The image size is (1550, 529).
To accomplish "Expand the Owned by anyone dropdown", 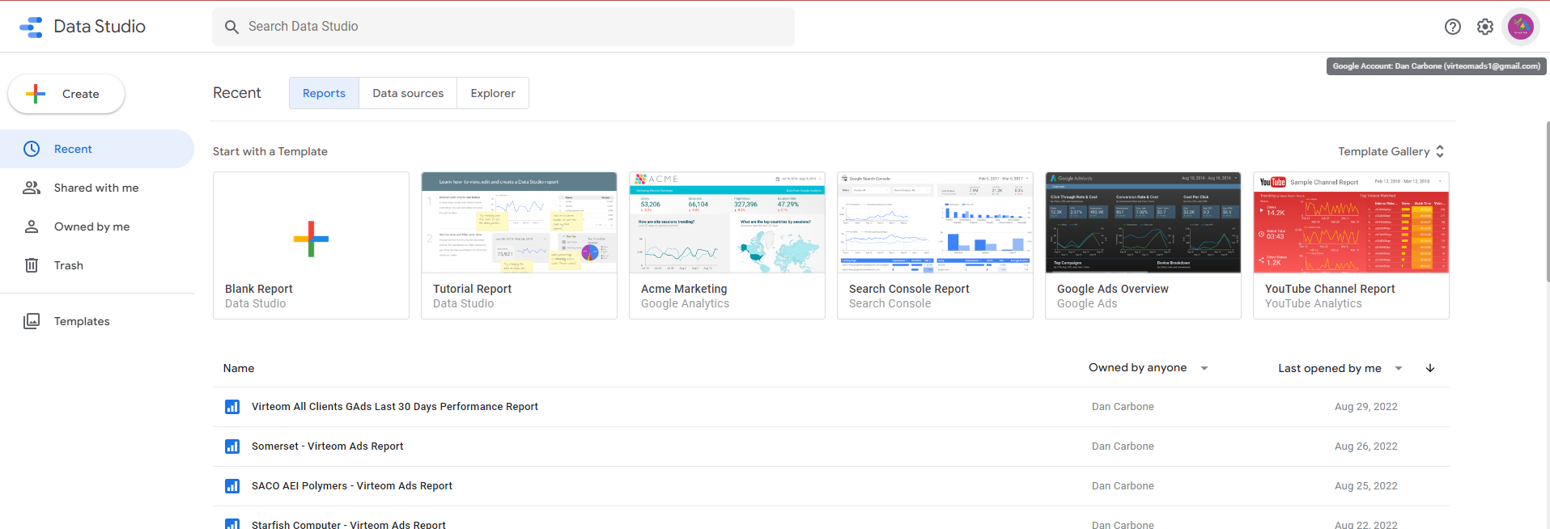I will pos(1204,368).
